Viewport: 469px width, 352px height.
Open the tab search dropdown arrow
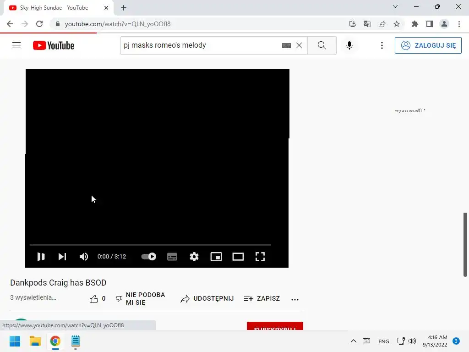coord(395,6)
